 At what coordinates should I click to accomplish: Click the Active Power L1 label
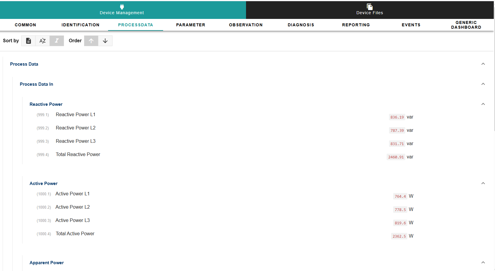(x=73, y=194)
